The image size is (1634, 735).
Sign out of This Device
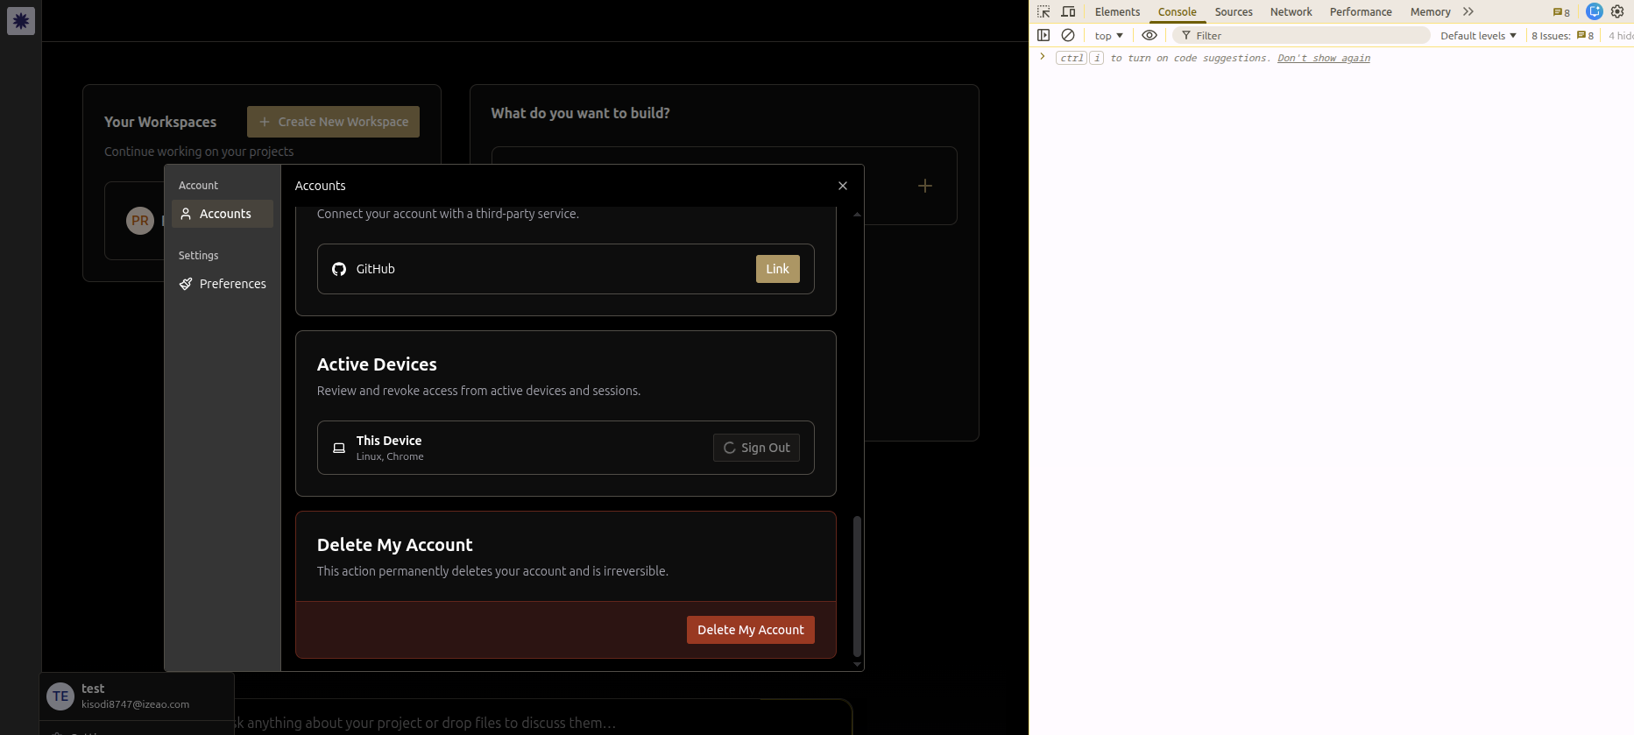(x=756, y=448)
